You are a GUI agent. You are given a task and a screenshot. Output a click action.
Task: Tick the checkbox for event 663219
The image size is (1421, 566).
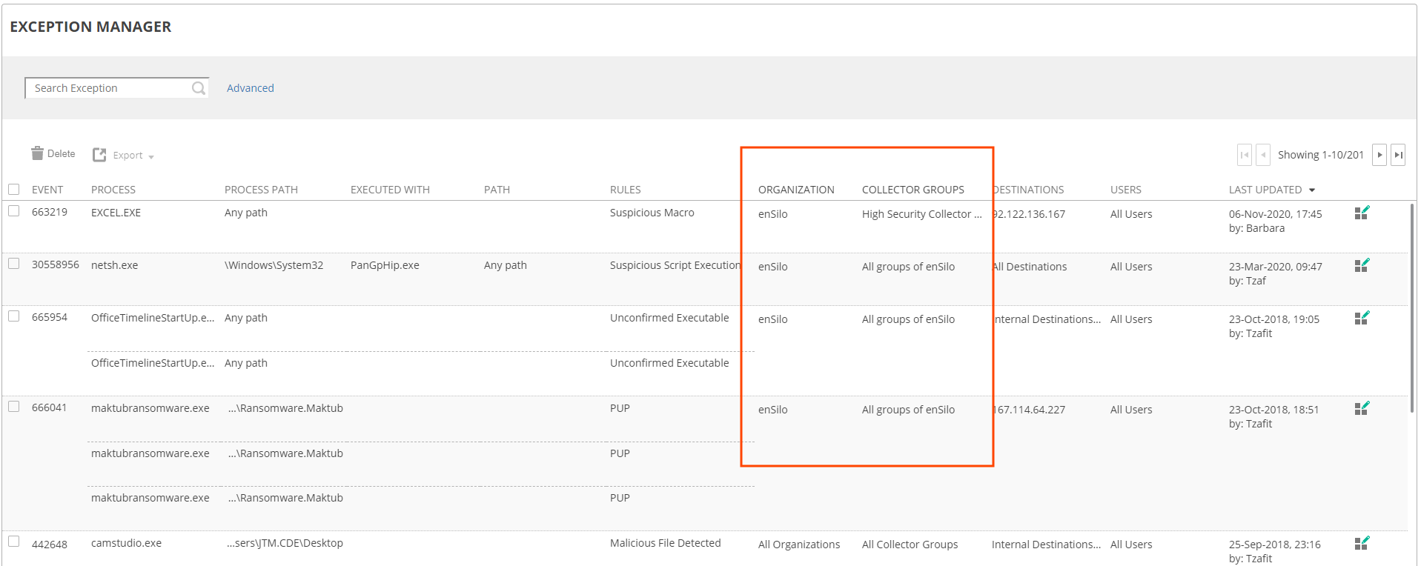(x=14, y=211)
